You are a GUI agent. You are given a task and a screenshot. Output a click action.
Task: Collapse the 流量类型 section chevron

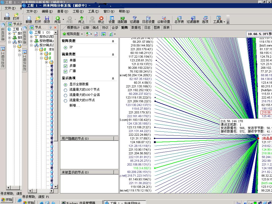113,54
